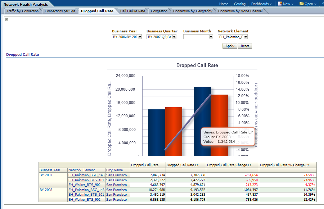This screenshot has width=324, height=209.
Task: Select the Dropped Call Rate tab
Action: click(97, 11)
